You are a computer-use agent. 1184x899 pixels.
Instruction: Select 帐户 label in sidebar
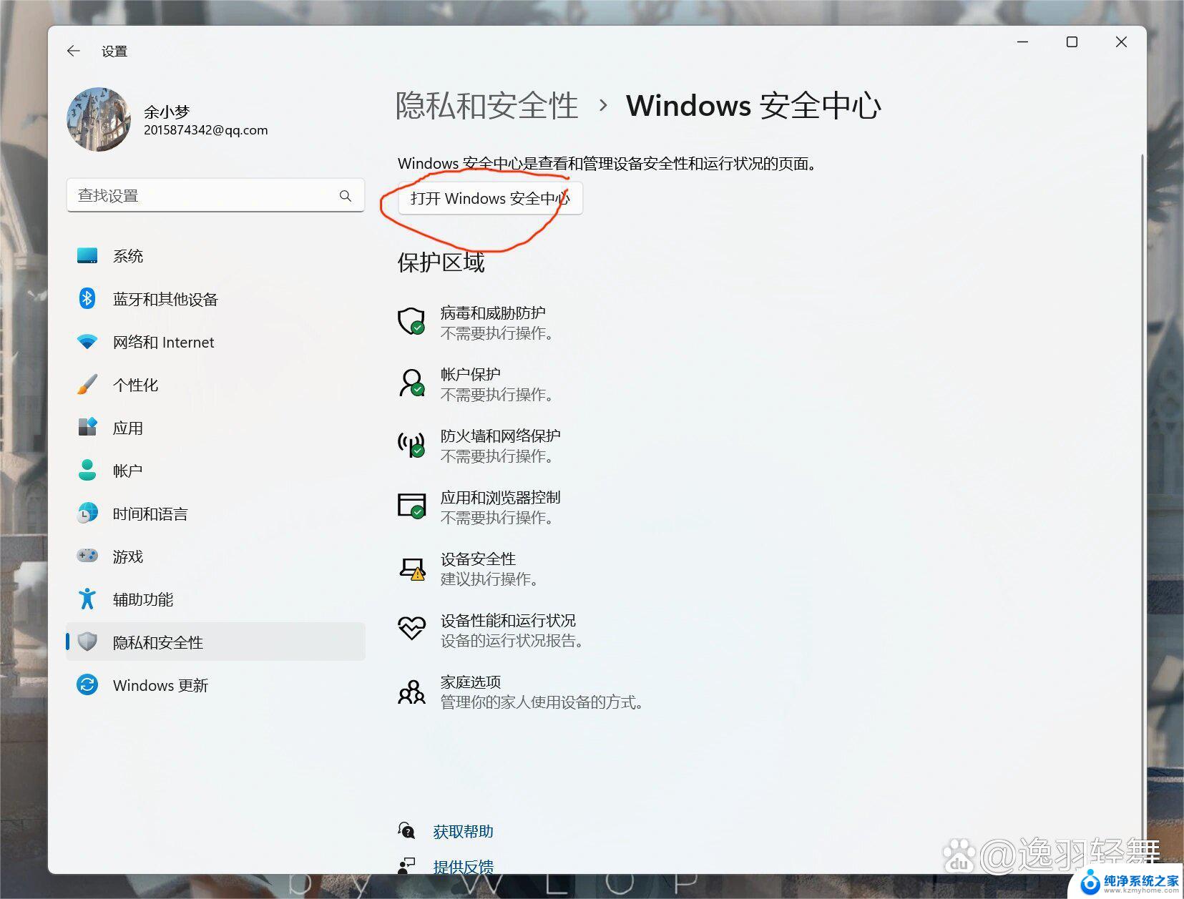coord(128,471)
